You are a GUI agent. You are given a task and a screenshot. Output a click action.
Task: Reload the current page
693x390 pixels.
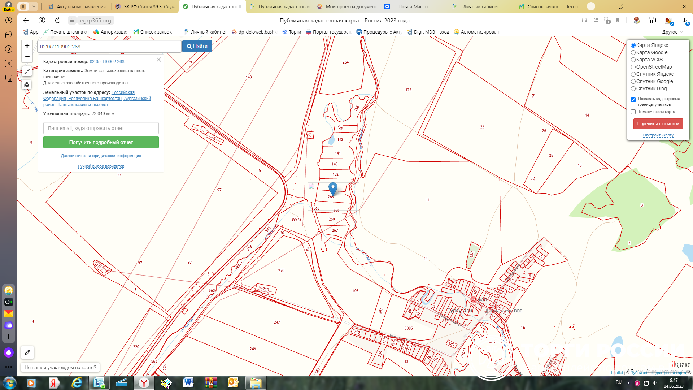tap(58, 21)
